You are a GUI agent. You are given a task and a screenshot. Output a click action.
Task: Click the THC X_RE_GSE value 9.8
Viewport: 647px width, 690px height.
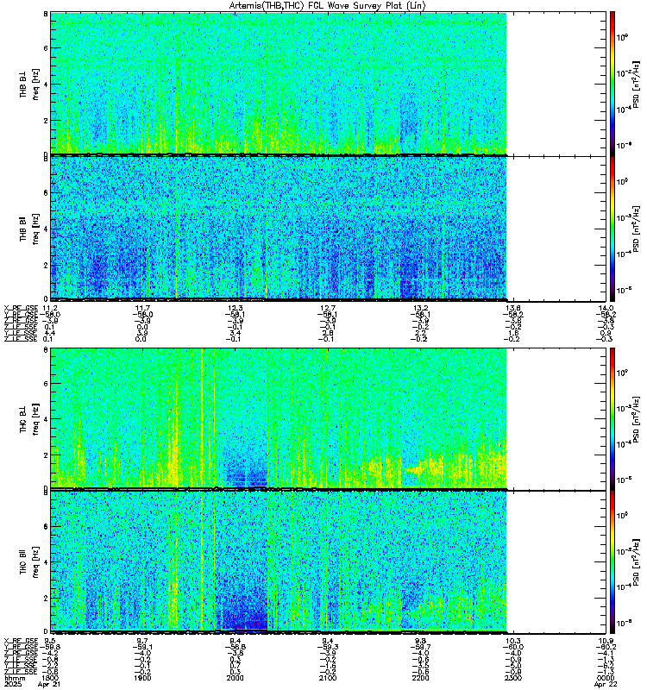click(421, 641)
